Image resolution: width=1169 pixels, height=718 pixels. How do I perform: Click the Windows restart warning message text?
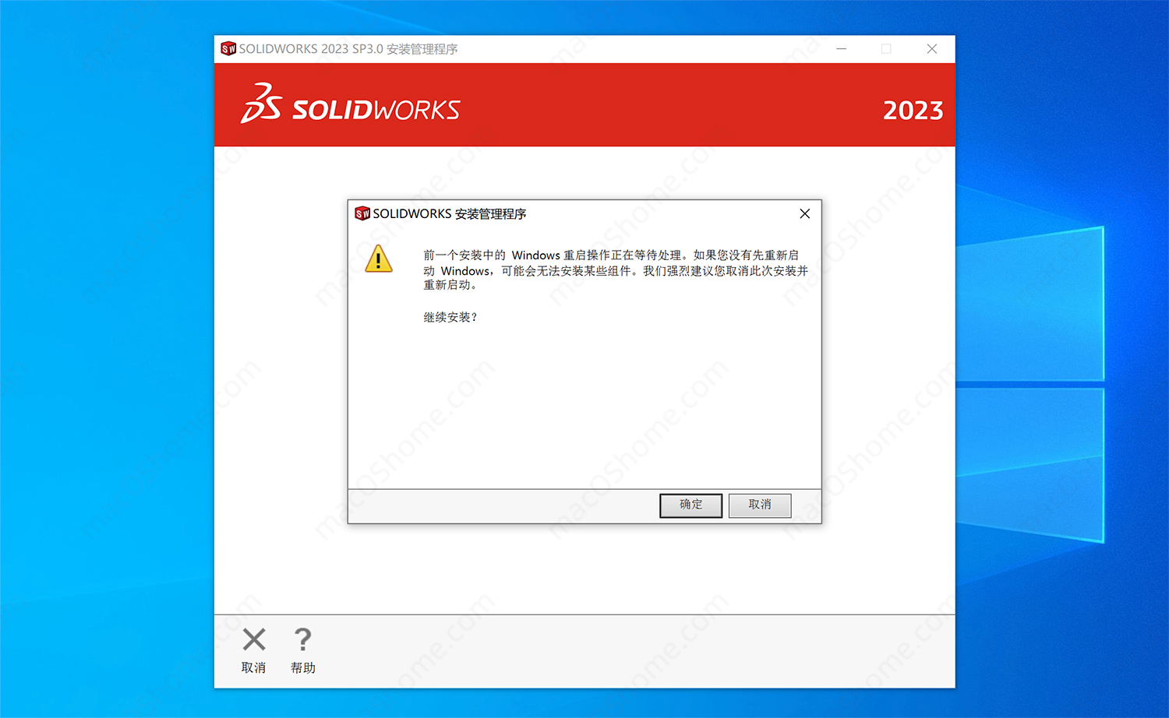click(616, 270)
